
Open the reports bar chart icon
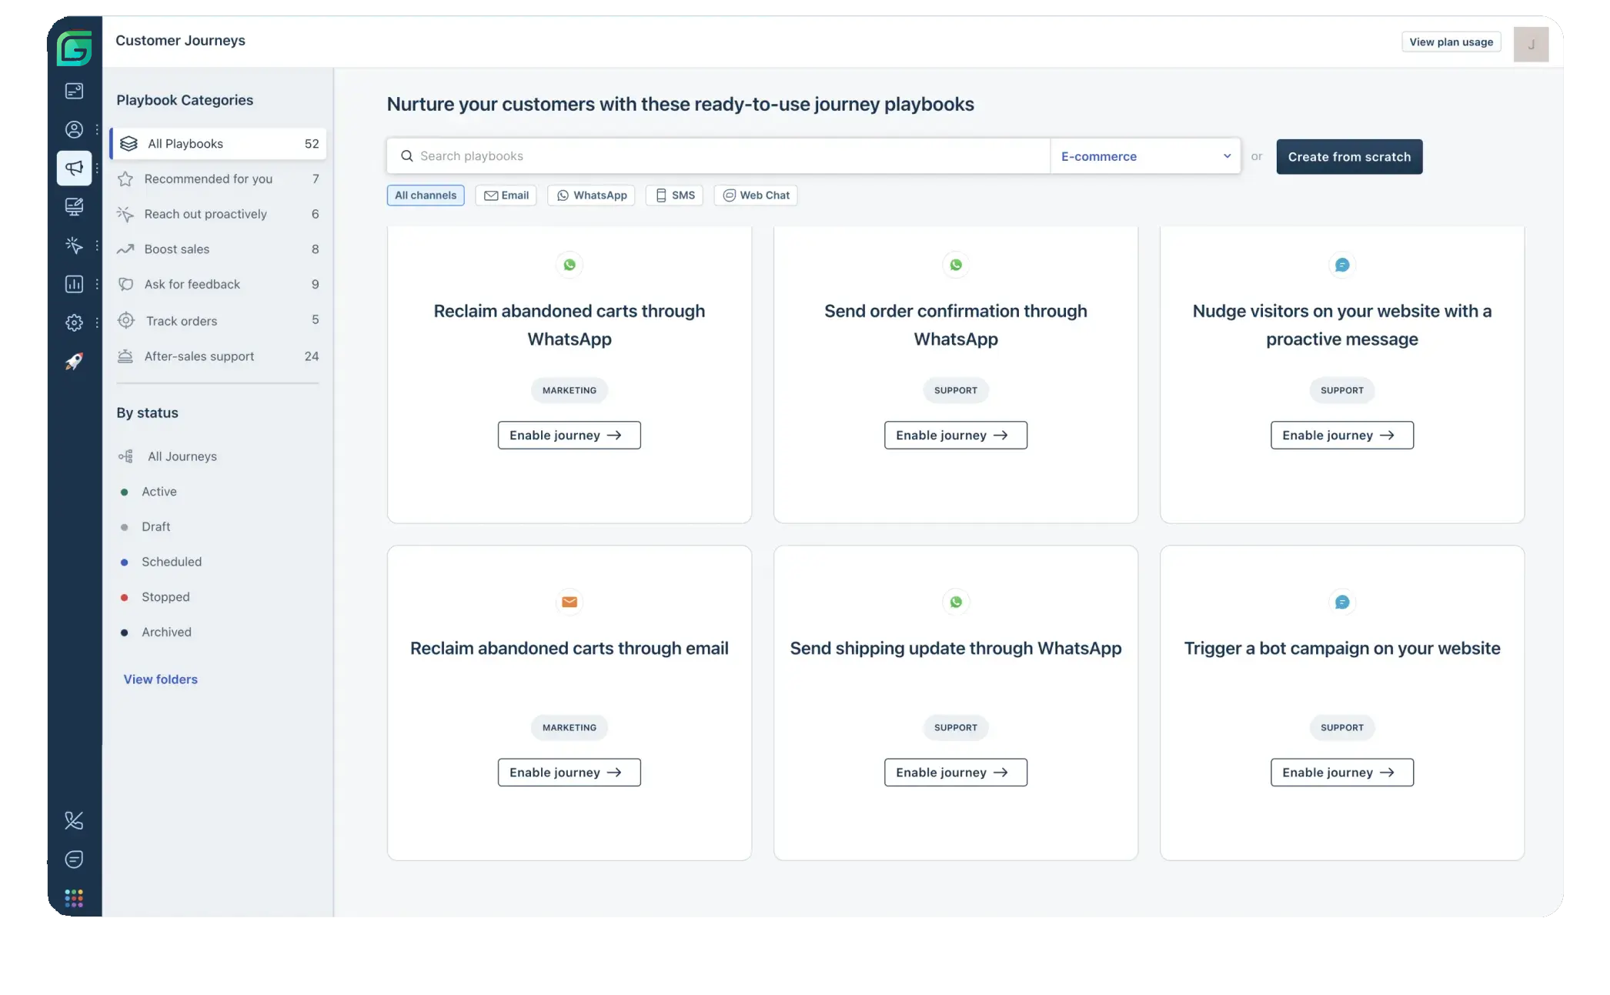(x=74, y=284)
